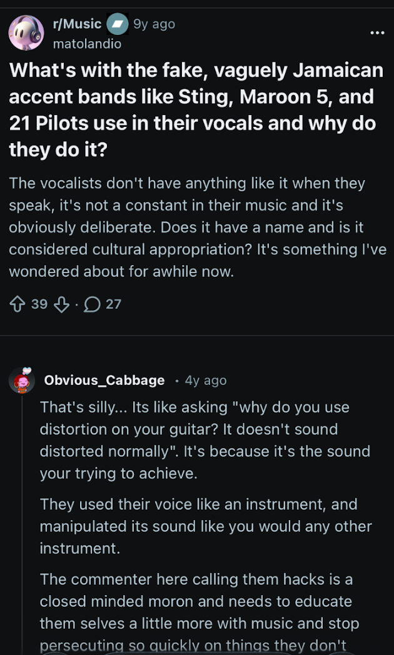Click the speech bubble comments icon

click(x=91, y=304)
